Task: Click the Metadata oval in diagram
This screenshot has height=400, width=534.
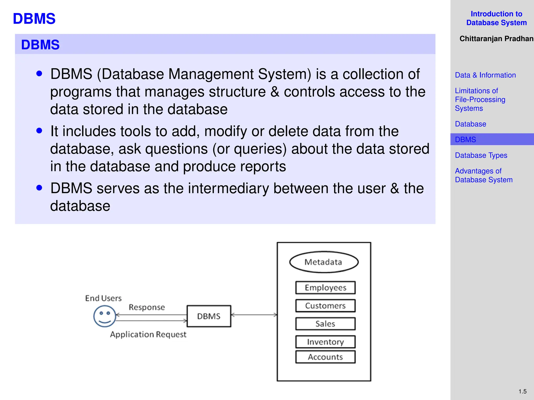Action: pyautogui.click(x=324, y=262)
